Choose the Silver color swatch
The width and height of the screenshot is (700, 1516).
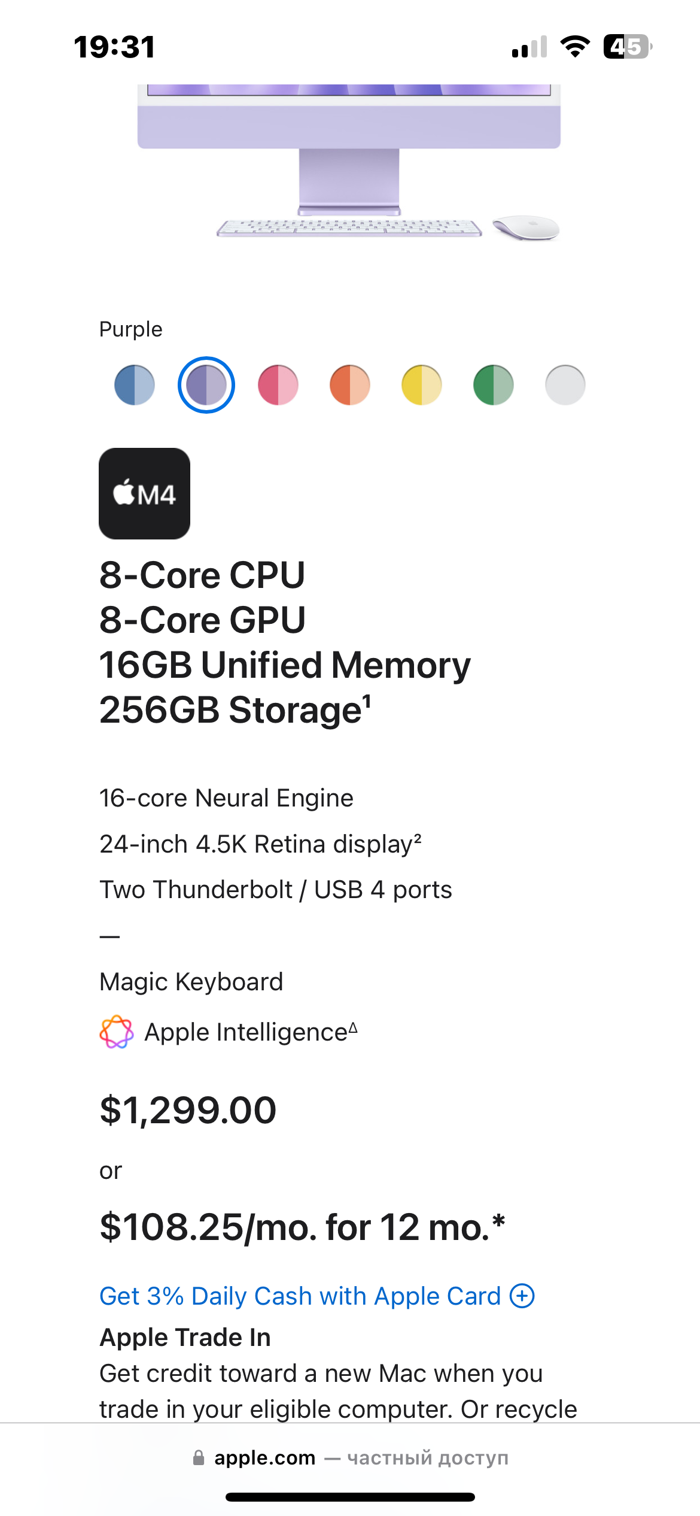pyautogui.click(x=565, y=385)
